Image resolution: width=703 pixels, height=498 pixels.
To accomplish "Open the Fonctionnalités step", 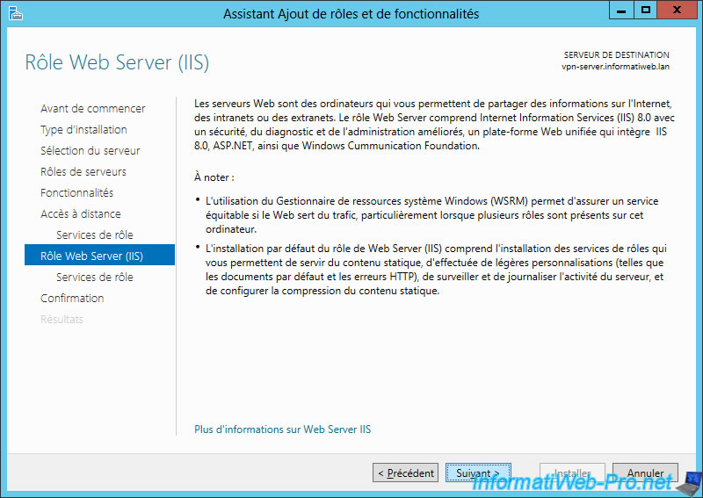I will pos(76,192).
